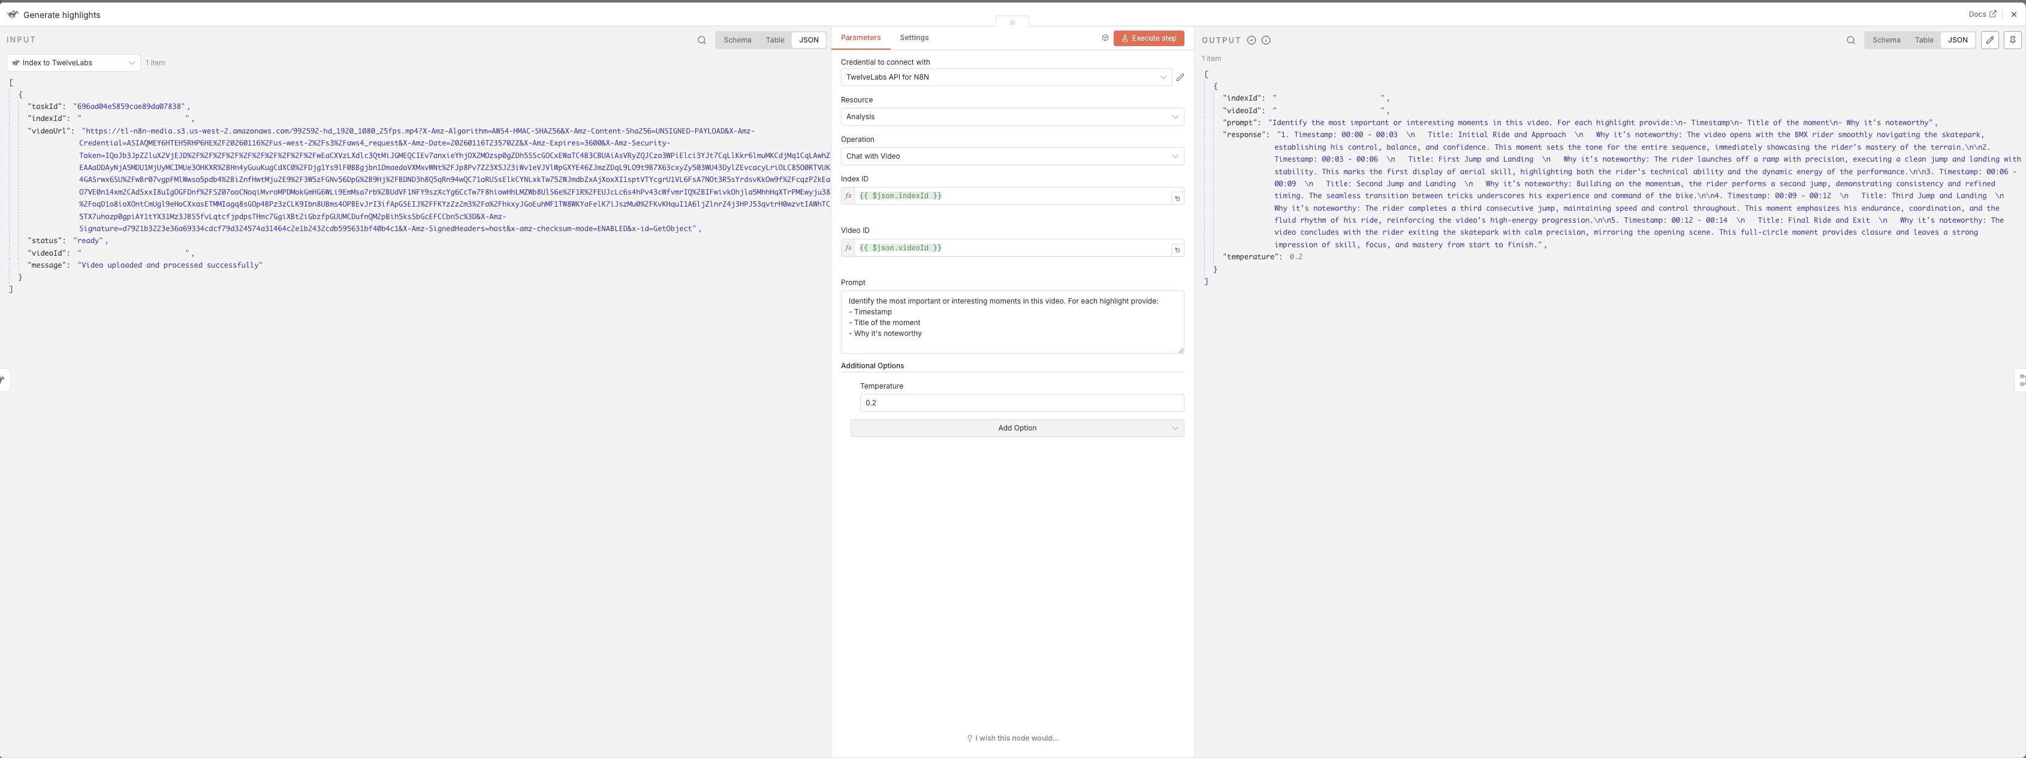Click the pencil icon to edit output data
2026x758 pixels.
click(1990, 40)
